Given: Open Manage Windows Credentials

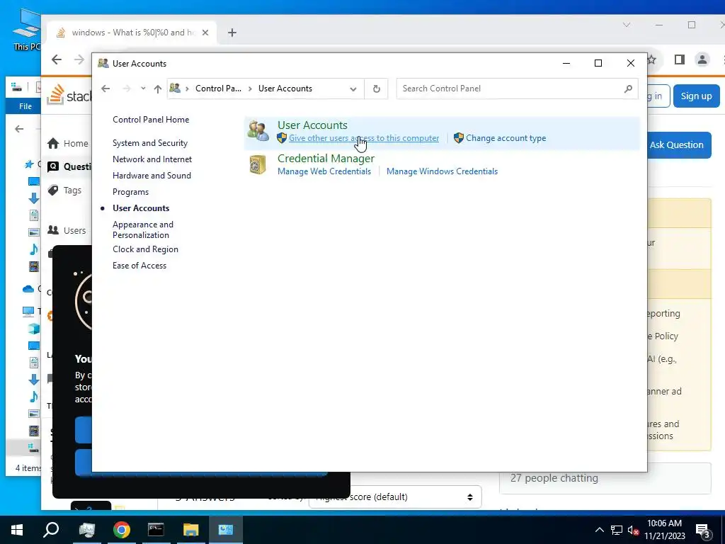Looking at the screenshot, I should 442,171.
